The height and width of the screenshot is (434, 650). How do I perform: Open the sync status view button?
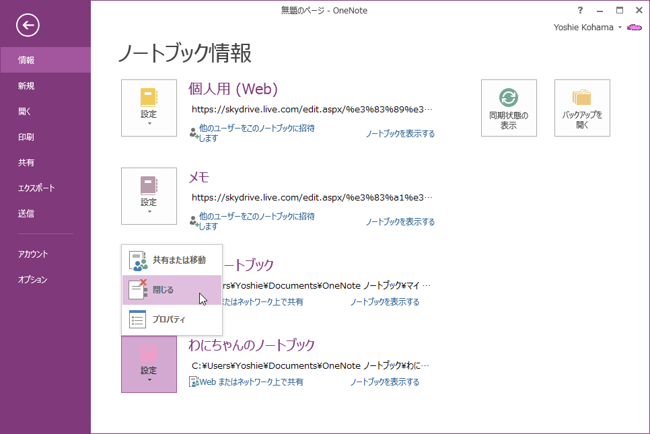tap(509, 108)
